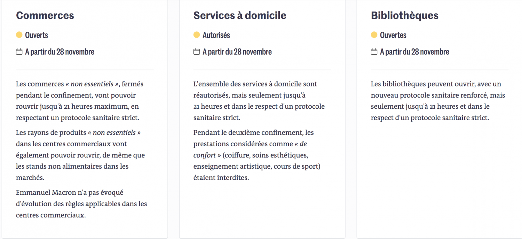The height and width of the screenshot is (239, 522).
Task: Click the paragraph mentioning Emmanuel Macron
Action: (81, 204)
